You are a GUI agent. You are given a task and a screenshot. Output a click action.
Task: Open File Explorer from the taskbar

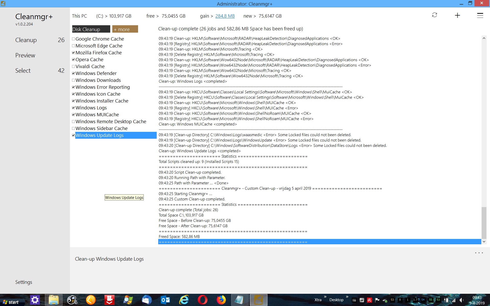click(54, 300)
